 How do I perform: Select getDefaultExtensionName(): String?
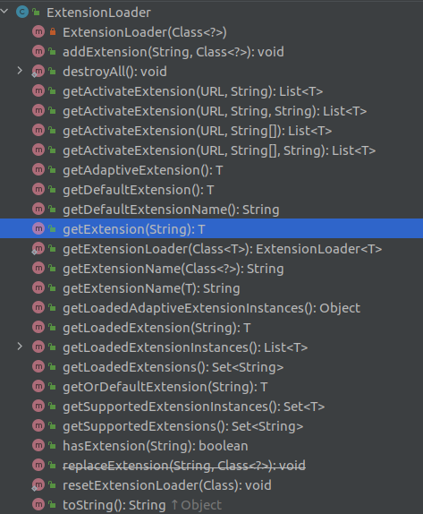[171, 210]
